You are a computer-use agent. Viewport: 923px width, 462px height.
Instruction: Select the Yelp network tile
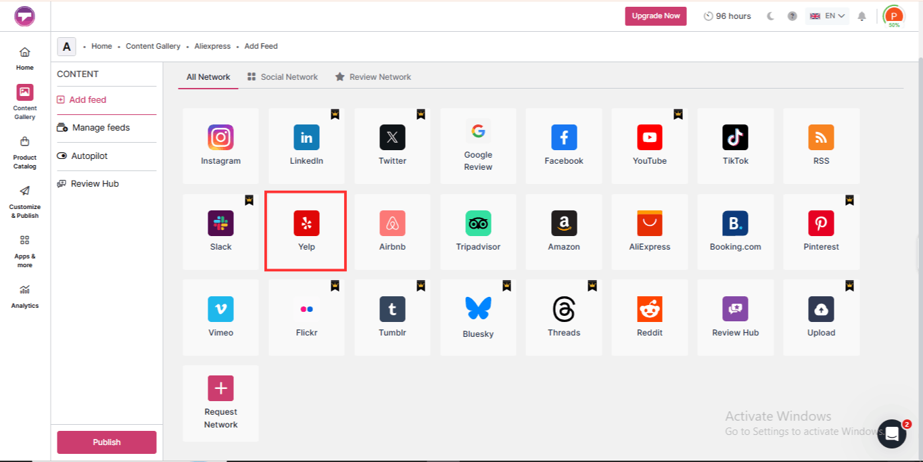tap(306, 231)
